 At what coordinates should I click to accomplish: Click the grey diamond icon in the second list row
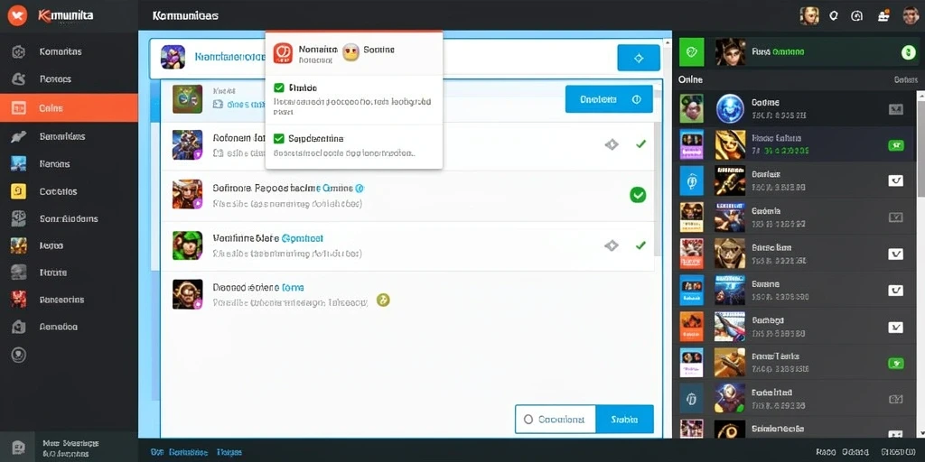click(612, 143)
